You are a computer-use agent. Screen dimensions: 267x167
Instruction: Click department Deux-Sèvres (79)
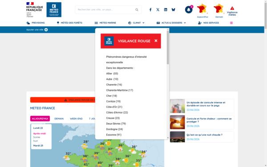[x=116, y=123]
